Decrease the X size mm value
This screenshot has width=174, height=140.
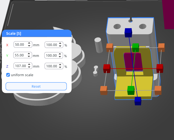pyautogui.click(x=29, y=46)
